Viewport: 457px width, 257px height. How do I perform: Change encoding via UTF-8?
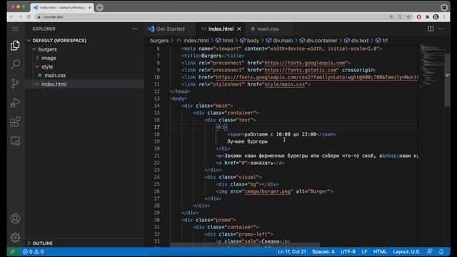click(x=348, y=251)
